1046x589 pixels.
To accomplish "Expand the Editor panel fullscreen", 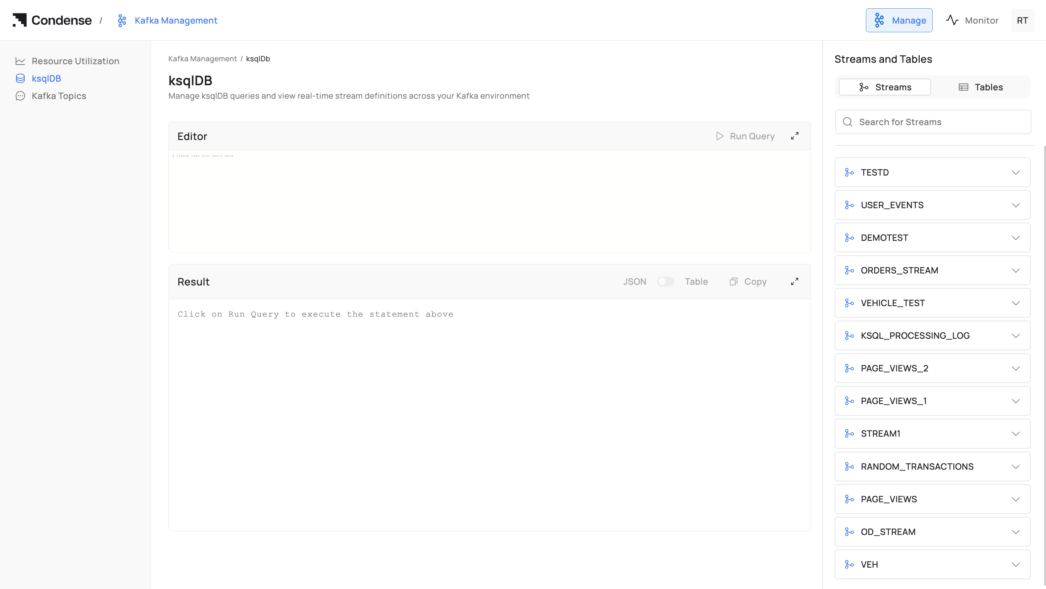I will click(x=794, y=136).
